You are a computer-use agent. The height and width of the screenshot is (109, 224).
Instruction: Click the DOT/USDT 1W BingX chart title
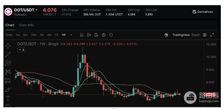point(38,44)
